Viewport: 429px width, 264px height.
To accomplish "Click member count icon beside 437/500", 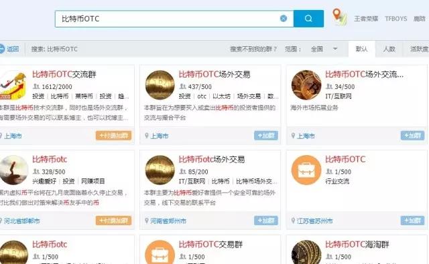I will [182, 86].
